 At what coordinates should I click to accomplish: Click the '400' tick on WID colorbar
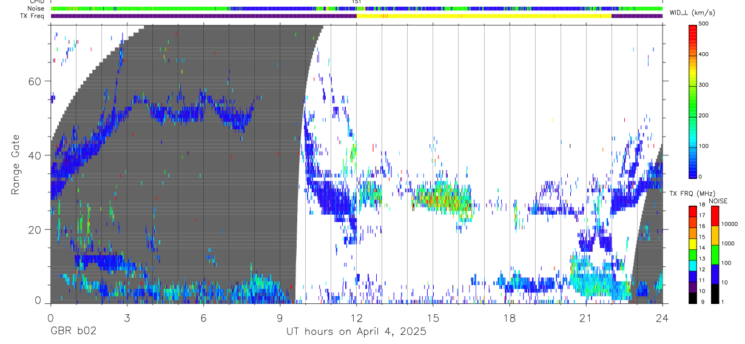704,54
